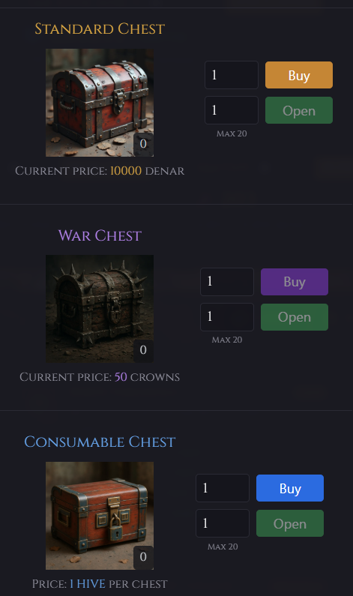
Task: Click the Standard Chest title heading
Action: pyautogui.click(x=100, y=29)
